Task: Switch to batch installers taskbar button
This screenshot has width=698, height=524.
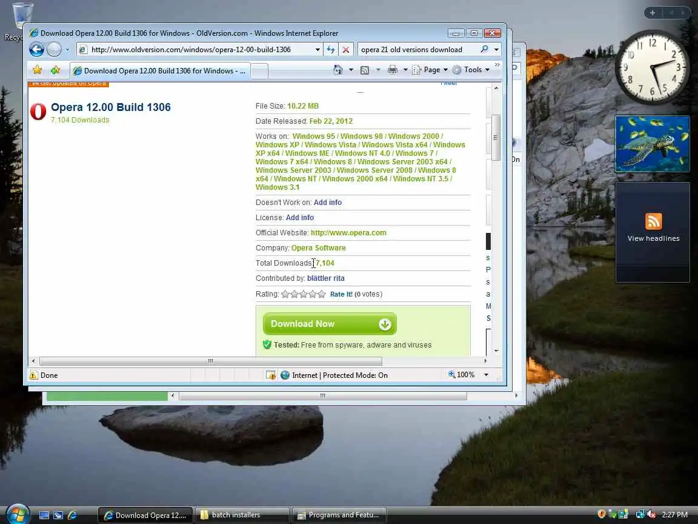Action: [242, 515]
